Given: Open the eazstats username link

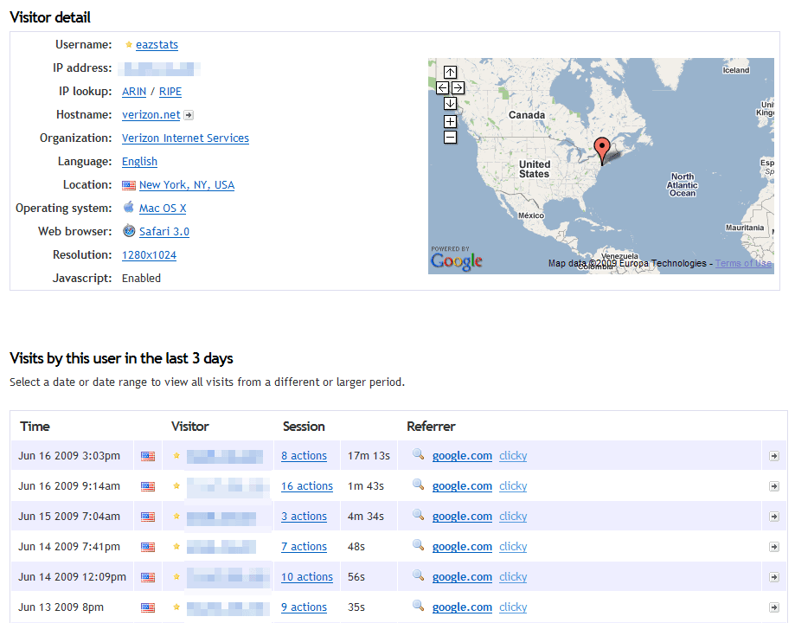Looking at the screenshot, I should 157,45.
